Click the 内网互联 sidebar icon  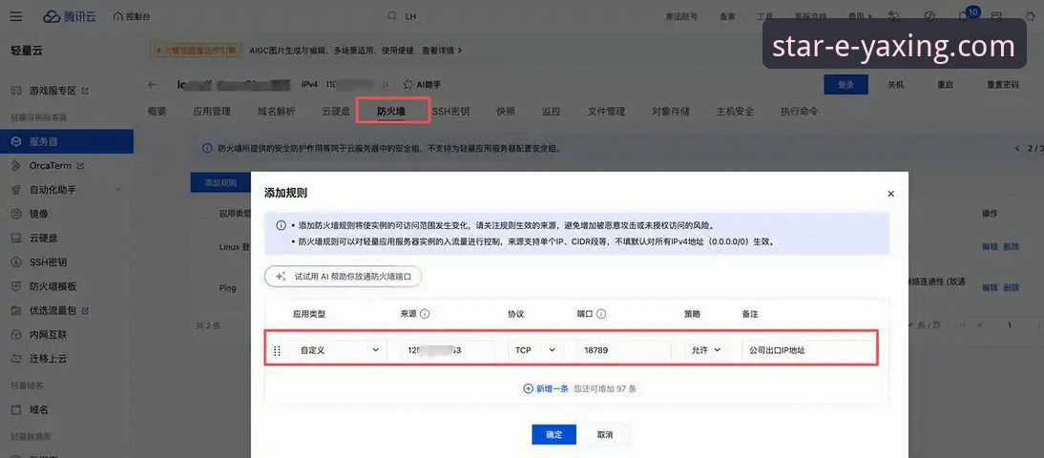point(16,334)
